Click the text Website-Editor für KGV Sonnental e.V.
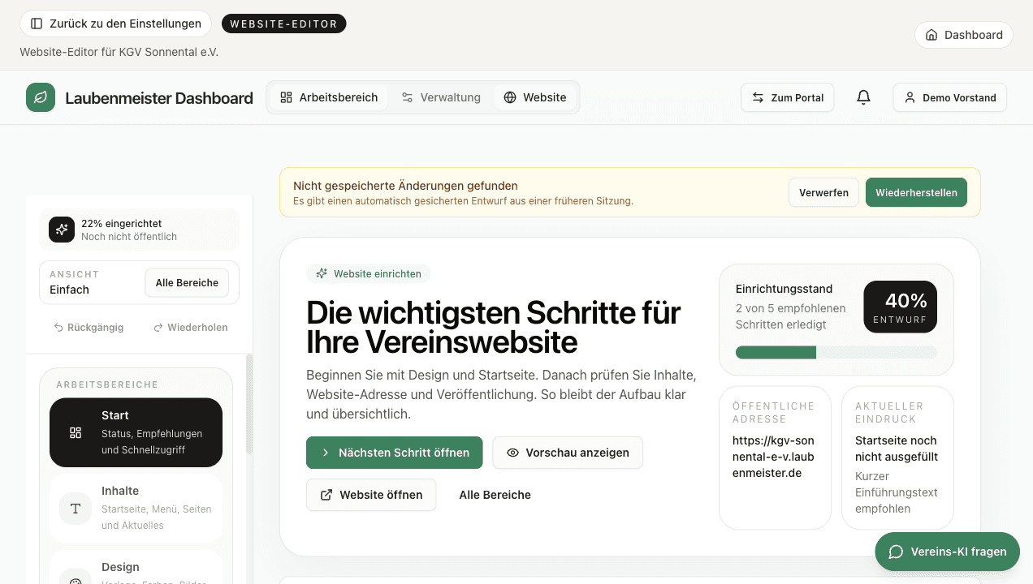Screen dimensions: 1033x584 click(119, 52)
